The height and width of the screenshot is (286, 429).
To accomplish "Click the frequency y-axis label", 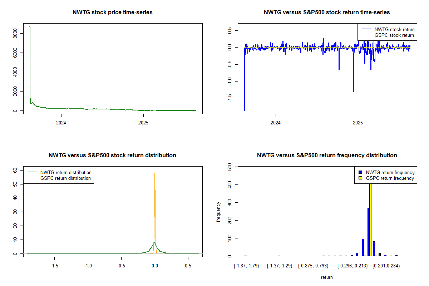I will pos(218,212).
